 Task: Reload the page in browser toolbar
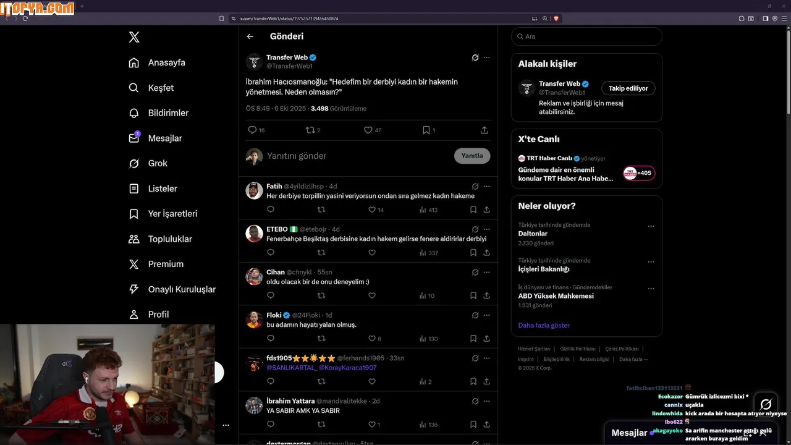(x=25, y=19)
